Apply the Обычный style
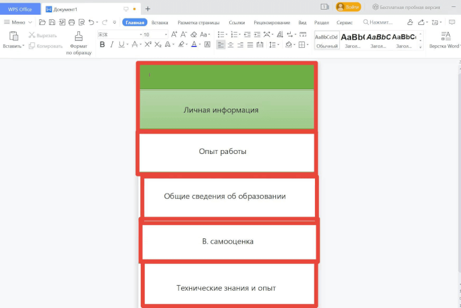The width and height of the screenshot is (461, 308). (327, 40)
